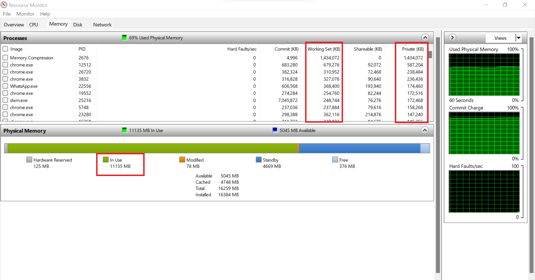The image size is (535, 280).
Task: Click the green Used Physical Memory indicator icon
Action: pyautogui.click(x=124, y=38)
